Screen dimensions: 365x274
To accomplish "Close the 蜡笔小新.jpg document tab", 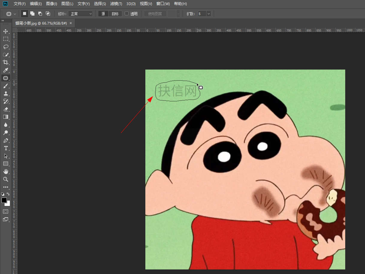I will [x=71, y=23].
